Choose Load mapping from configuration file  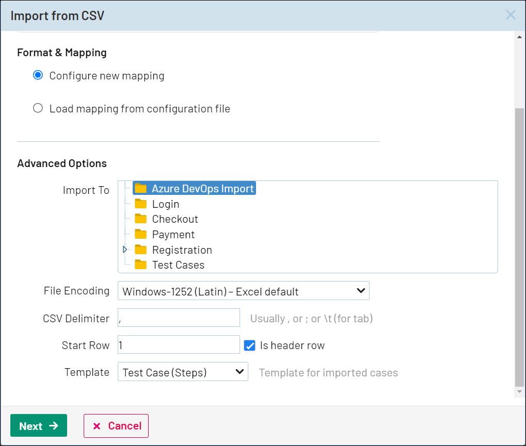38,108
